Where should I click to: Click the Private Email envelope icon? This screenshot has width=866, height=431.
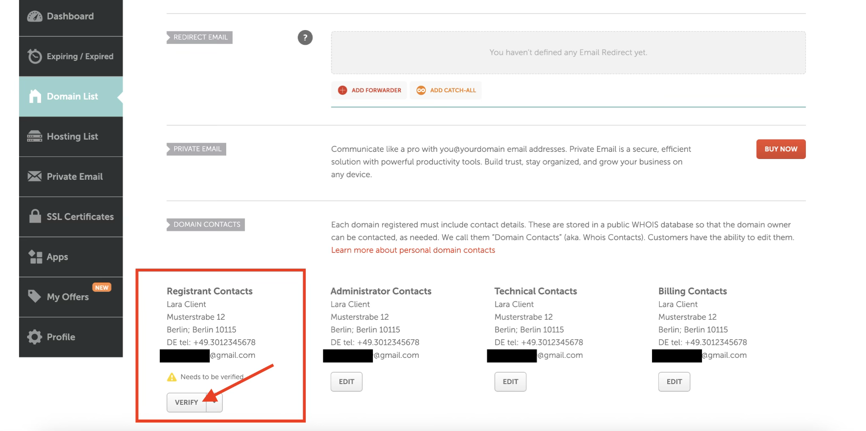pyautogui.click(x=35, y=176)
